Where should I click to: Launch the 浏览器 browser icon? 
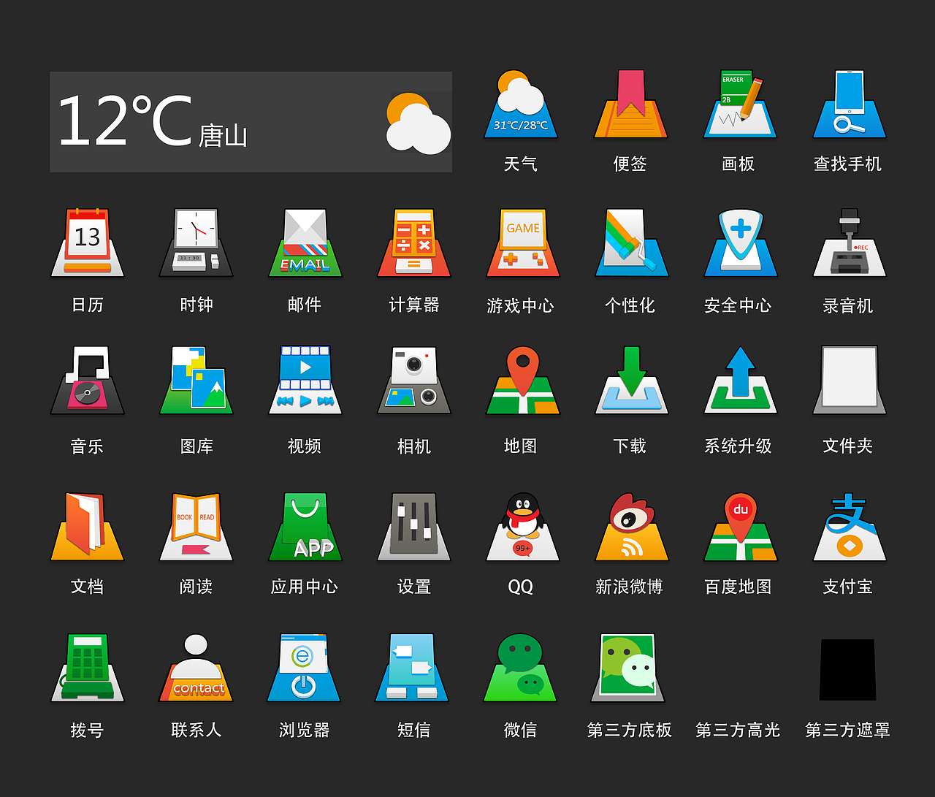(x=304, y=668)
